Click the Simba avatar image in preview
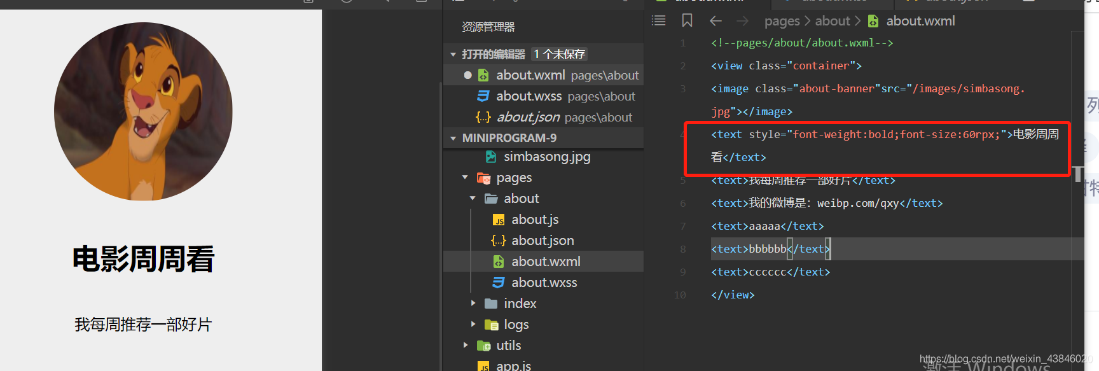This screenshot has width=1099, height=371. tap(143, 111)
